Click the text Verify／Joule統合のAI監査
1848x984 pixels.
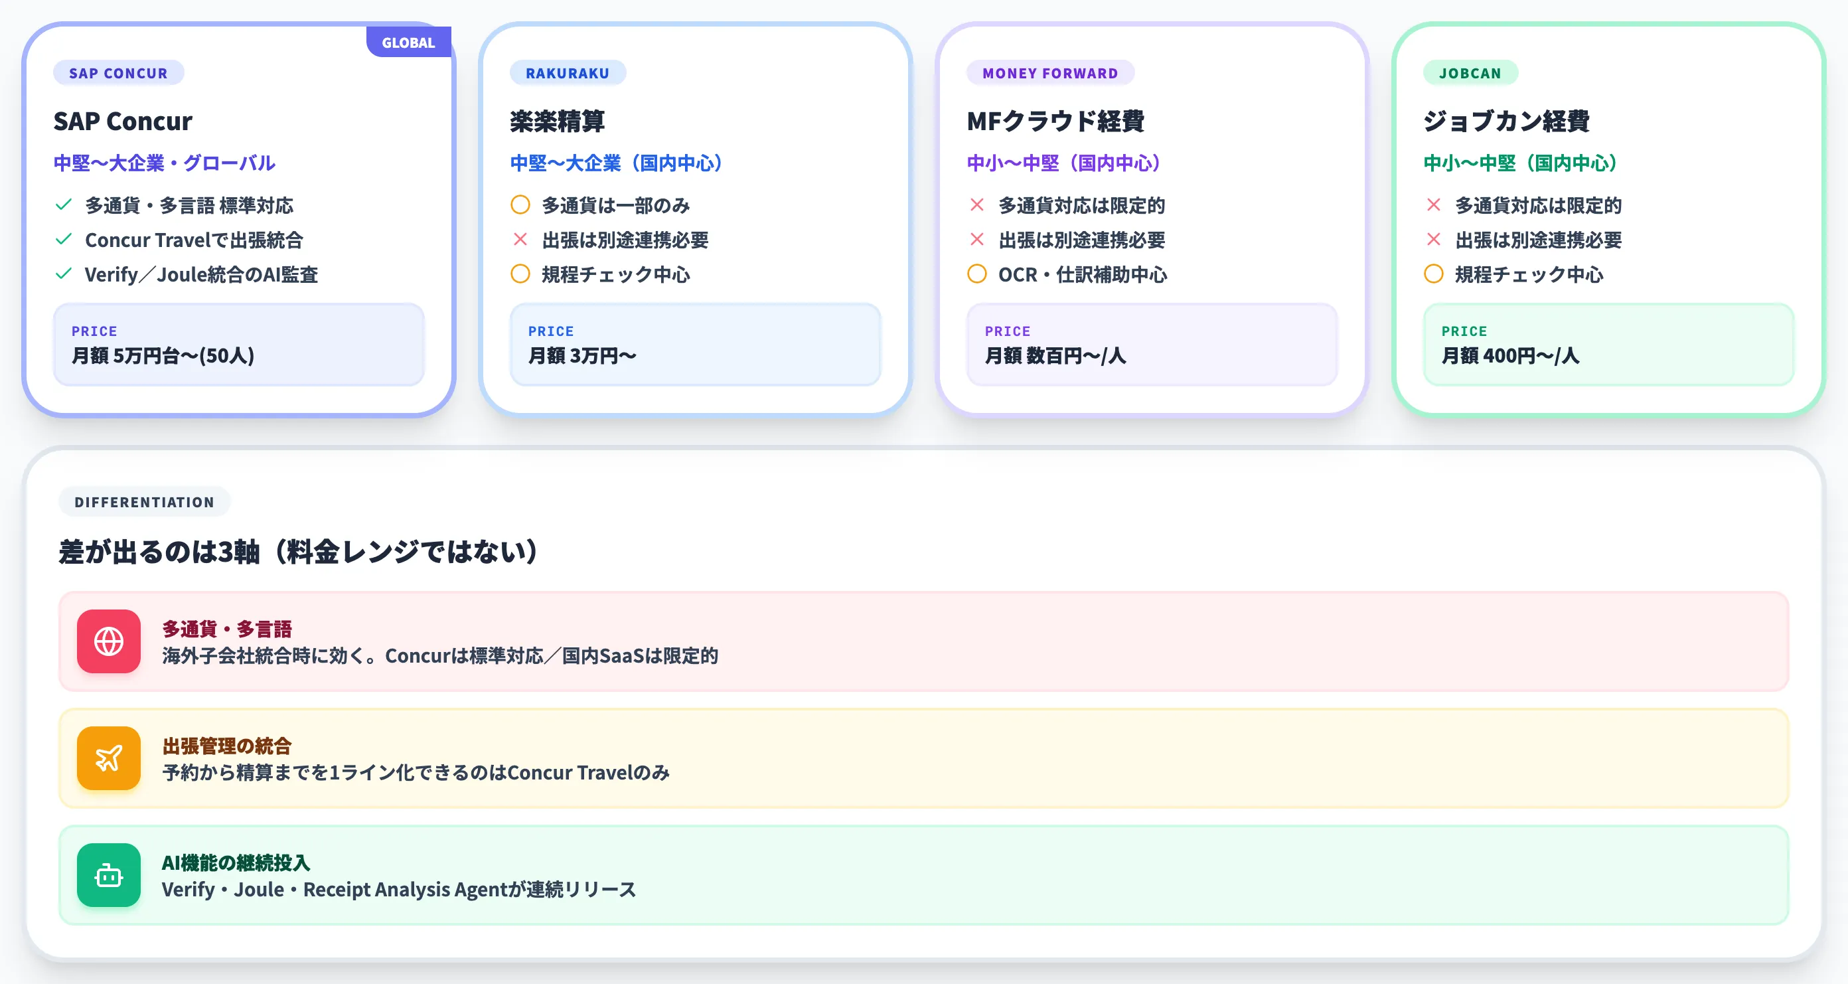201,274
